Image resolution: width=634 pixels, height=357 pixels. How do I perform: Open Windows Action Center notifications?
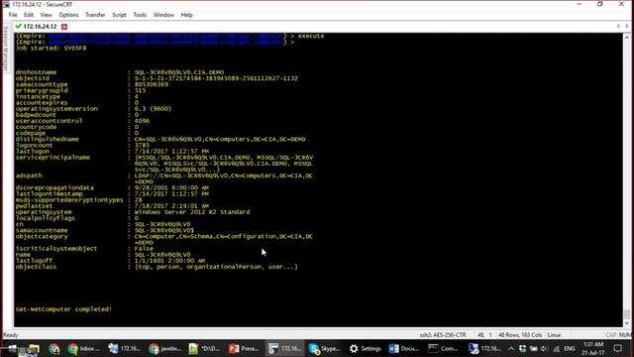coord(617,348)
